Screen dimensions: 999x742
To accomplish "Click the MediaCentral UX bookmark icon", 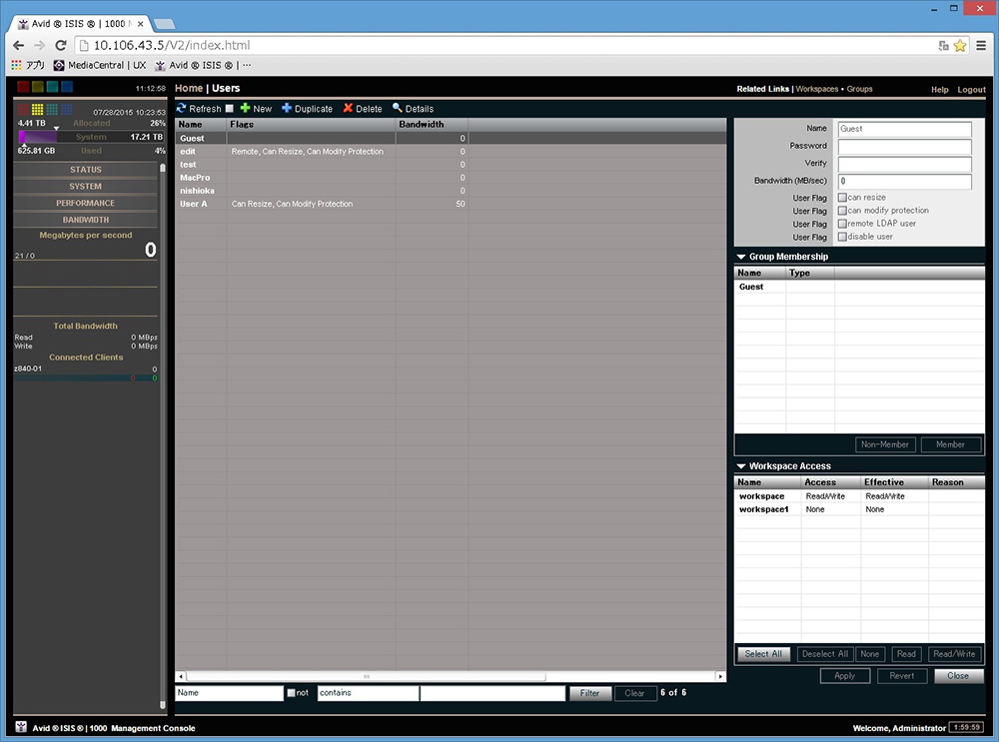I will (x=59, y=66).
